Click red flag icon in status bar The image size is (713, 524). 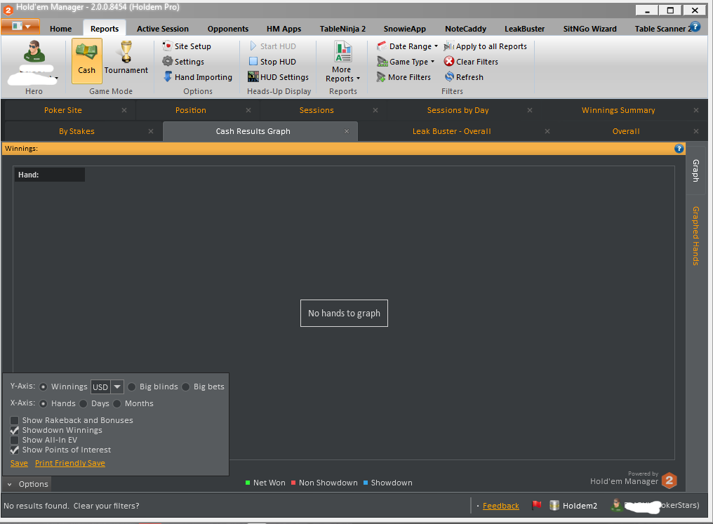coord(537,505)
